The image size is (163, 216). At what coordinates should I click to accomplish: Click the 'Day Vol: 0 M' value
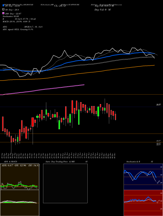click(x=102, y=9)
